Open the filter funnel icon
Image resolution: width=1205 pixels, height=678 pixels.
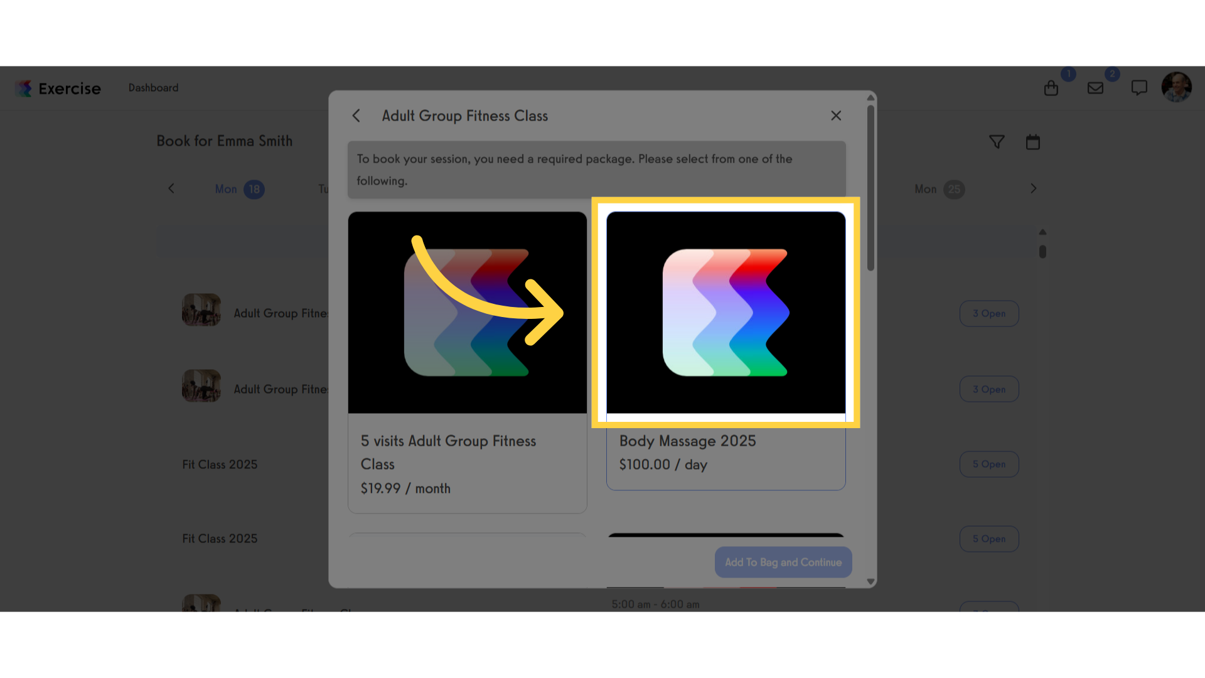click(x=997, y=142)
